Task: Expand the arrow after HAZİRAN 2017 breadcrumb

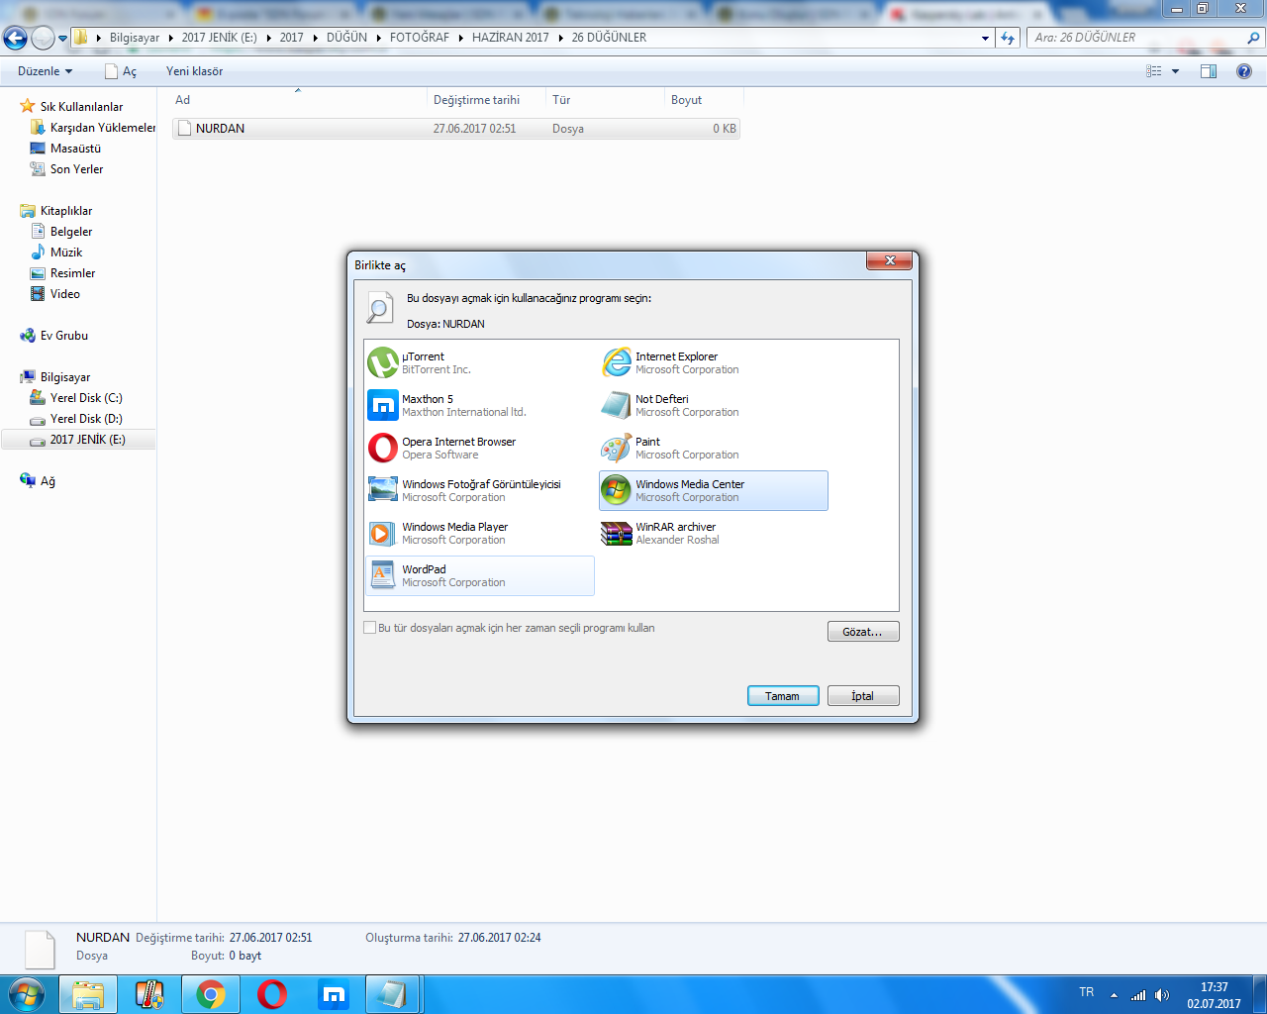Action: (560, 38)
